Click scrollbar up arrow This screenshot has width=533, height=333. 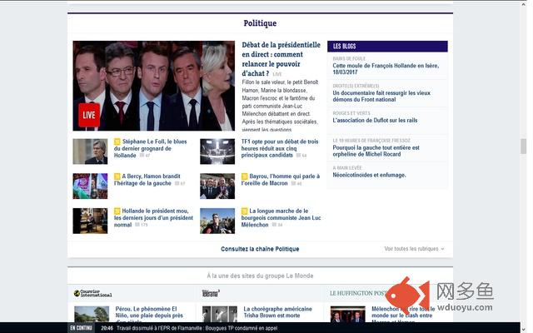tap(524, 4)
